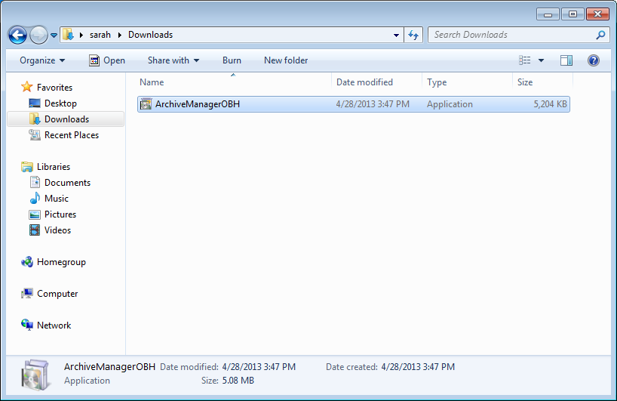
Task: Select sarah in the address path
Action: tap(100, 35)
